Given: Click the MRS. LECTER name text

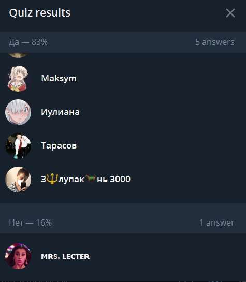Looking at the screenshot, I should click(65, 256).
